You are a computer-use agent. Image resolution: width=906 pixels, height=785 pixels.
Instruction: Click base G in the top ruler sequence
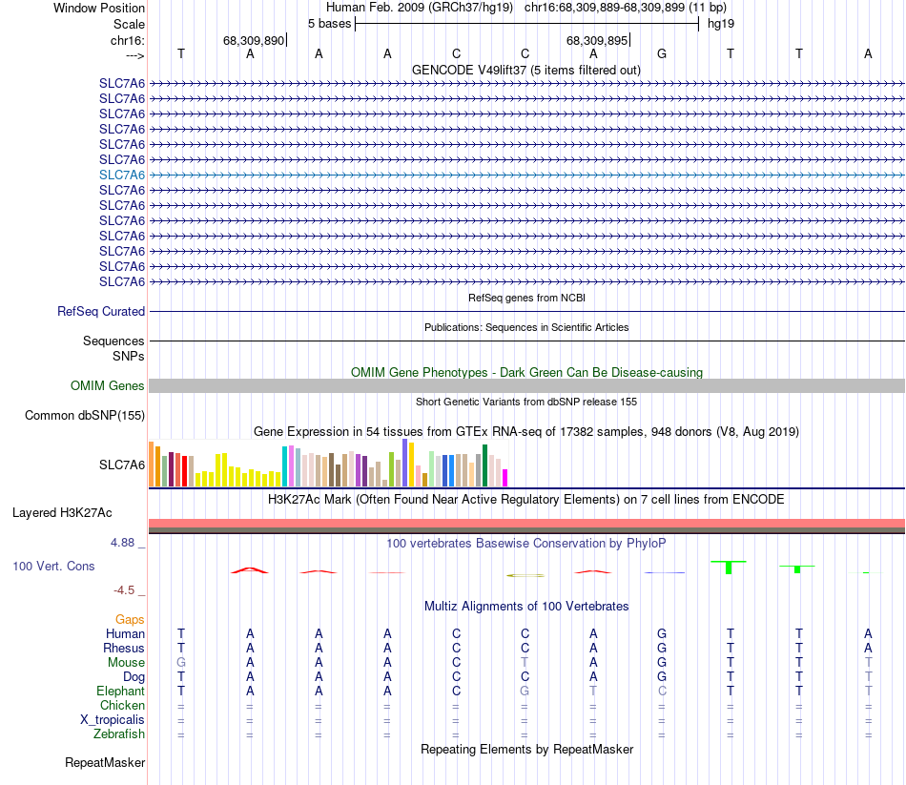click(x=662, y=53)
